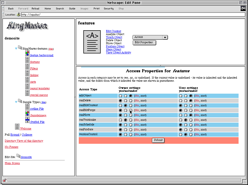Click the demosite folder icon beside Edit Site
The height and width of the screenshot is (185, 248).
(18, 156)
